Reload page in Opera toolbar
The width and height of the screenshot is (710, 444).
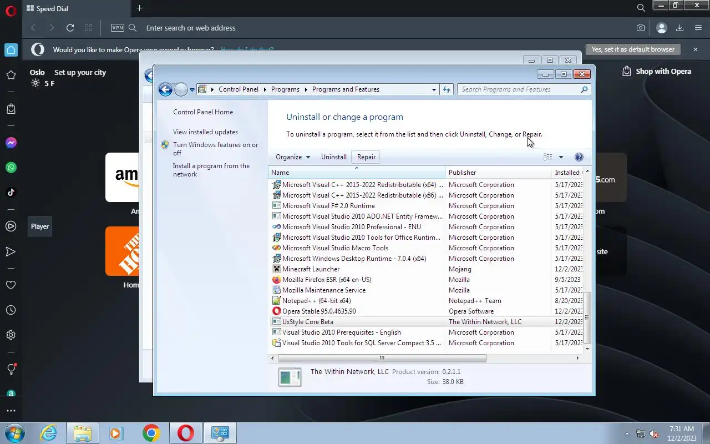(70, 28)
